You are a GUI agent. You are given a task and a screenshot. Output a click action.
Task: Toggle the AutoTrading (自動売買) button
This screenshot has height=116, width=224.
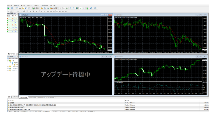(x=55, y=8)
